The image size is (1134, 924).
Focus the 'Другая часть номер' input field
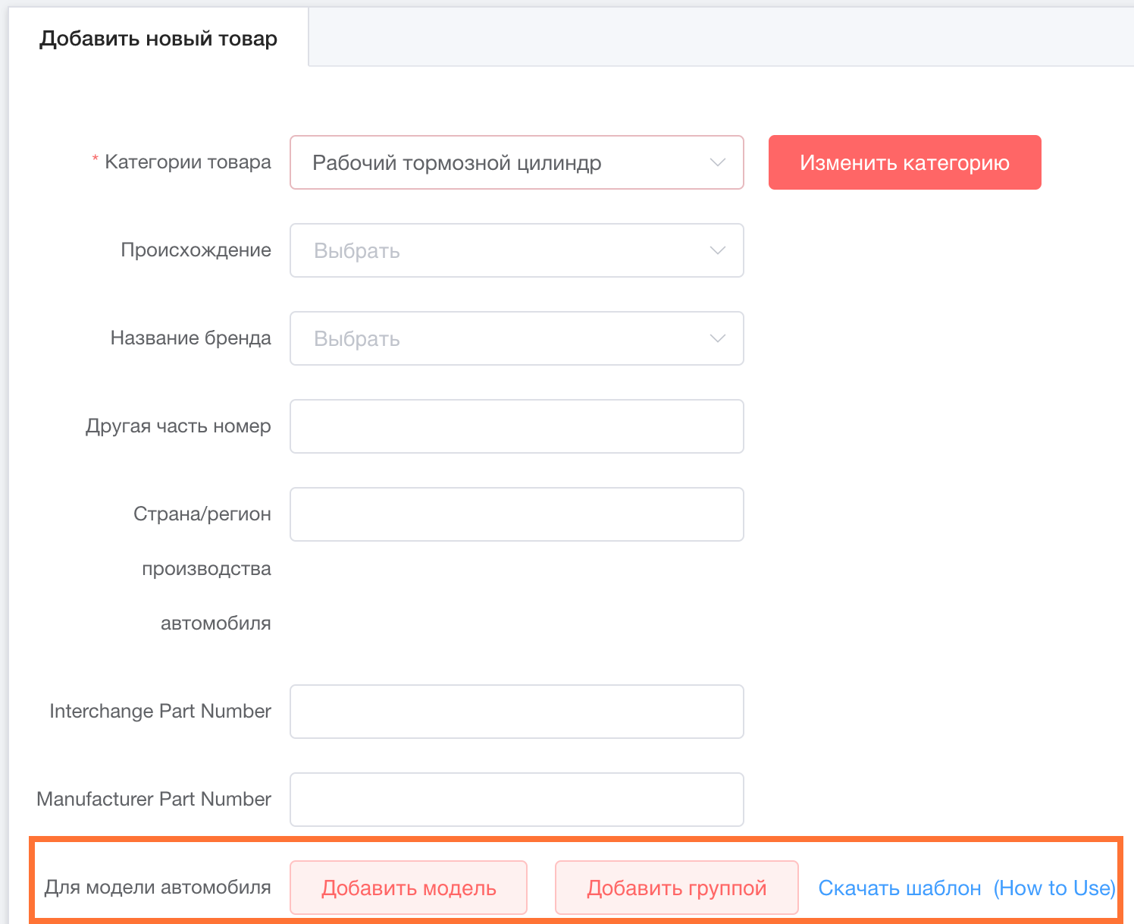tap(516, 426)
